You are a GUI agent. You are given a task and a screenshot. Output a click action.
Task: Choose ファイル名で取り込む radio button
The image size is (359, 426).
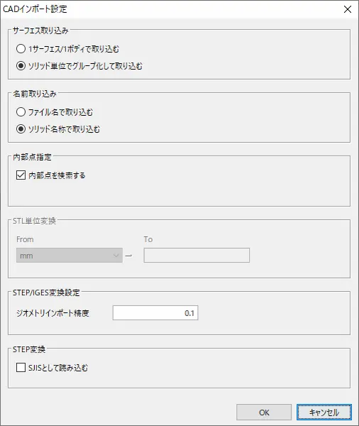tap(21, 112)
